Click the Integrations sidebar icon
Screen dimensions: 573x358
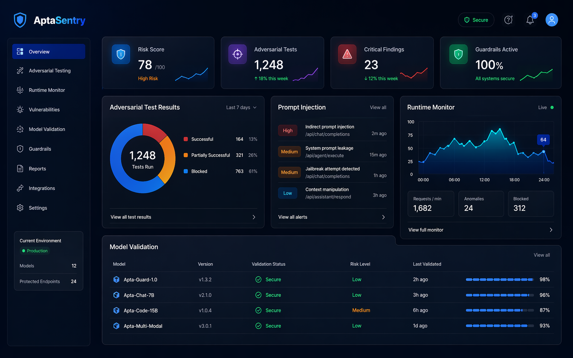click(20, 188)
